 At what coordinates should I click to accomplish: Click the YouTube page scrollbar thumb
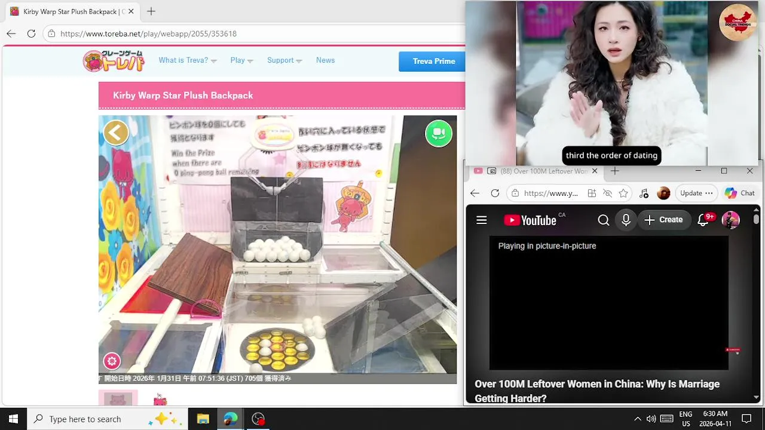click(756, 219)
